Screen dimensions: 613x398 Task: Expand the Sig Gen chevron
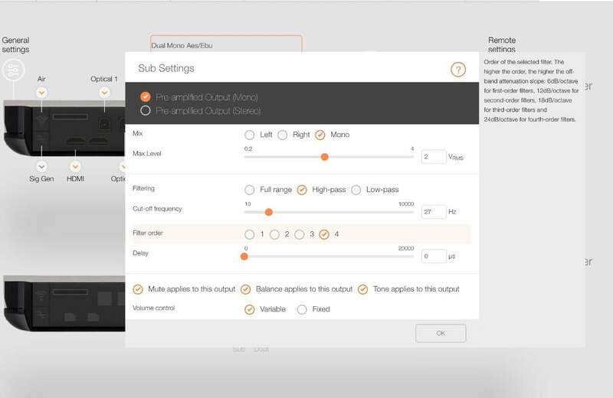pos(42,165)
